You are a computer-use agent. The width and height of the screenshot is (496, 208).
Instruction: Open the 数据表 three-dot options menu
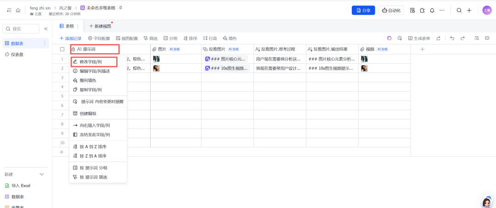pos(45,43)
